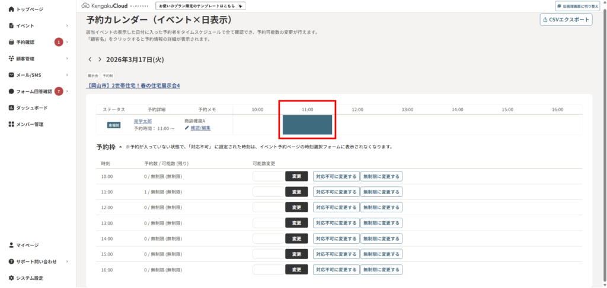The image size is (607, 288).
Task: Go to previous day with left chevron
Action: click(90, 60)
